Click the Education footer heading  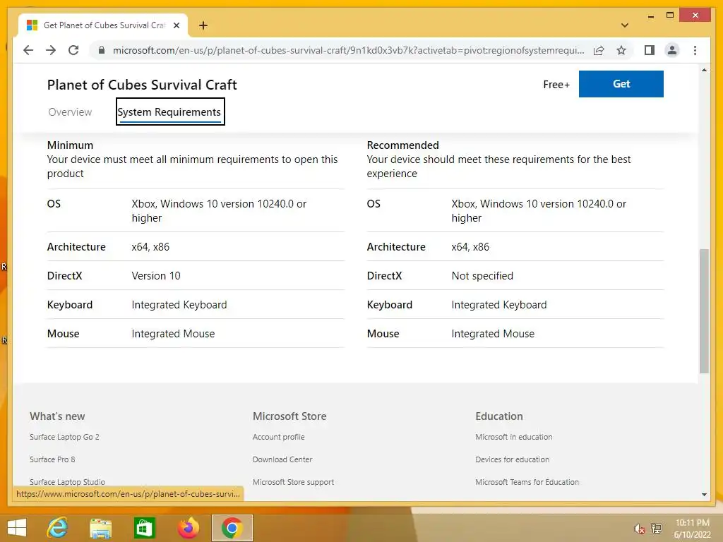coord(499,416)
